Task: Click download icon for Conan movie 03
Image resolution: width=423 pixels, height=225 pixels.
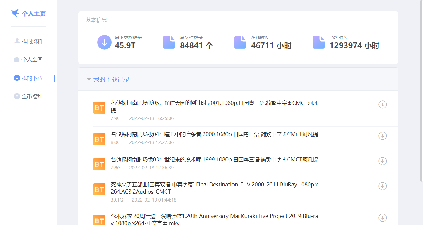Action: 382,161
